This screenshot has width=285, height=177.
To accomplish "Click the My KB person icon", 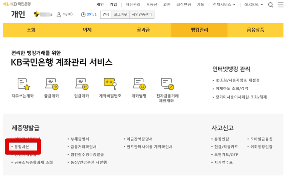I will coord(59,14).
